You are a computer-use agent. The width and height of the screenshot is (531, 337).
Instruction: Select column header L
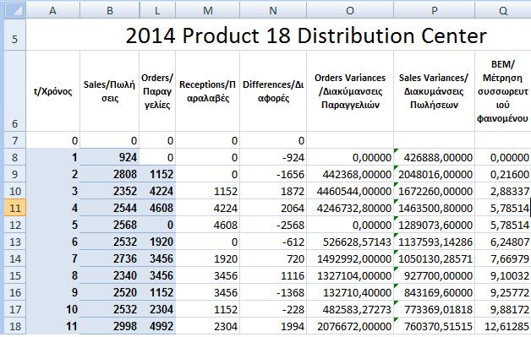pos(157,10)
